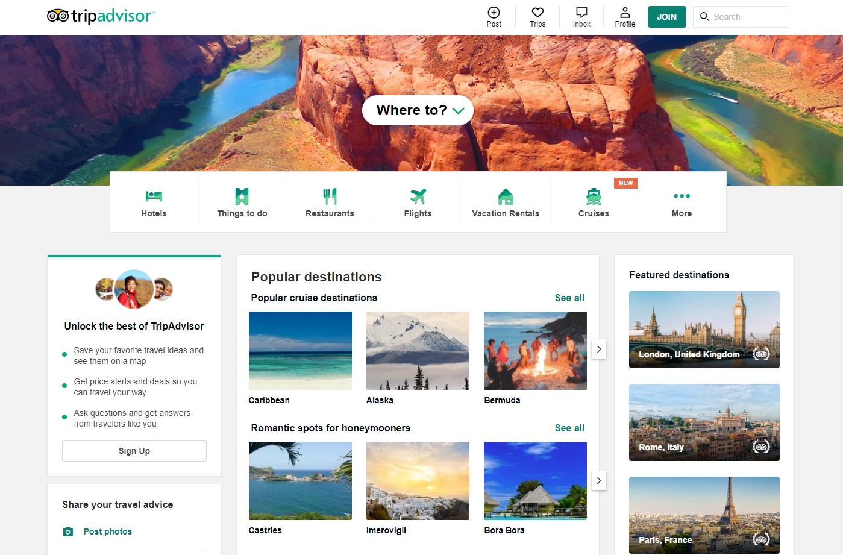Click the camera icon beside Post photos

pos(68,531)
